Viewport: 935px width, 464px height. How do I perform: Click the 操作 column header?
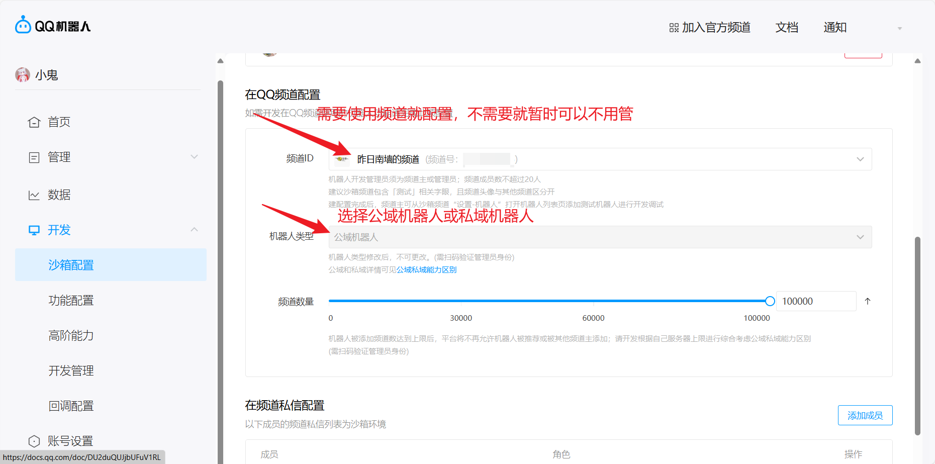853,454
